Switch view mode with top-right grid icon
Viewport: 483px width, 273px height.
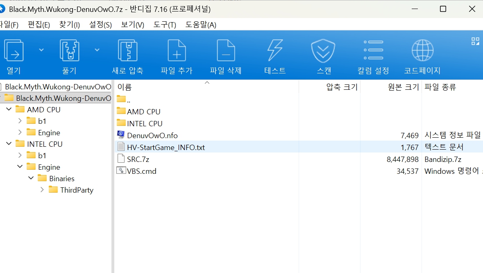pyautogui.click(x=475, y=41)
